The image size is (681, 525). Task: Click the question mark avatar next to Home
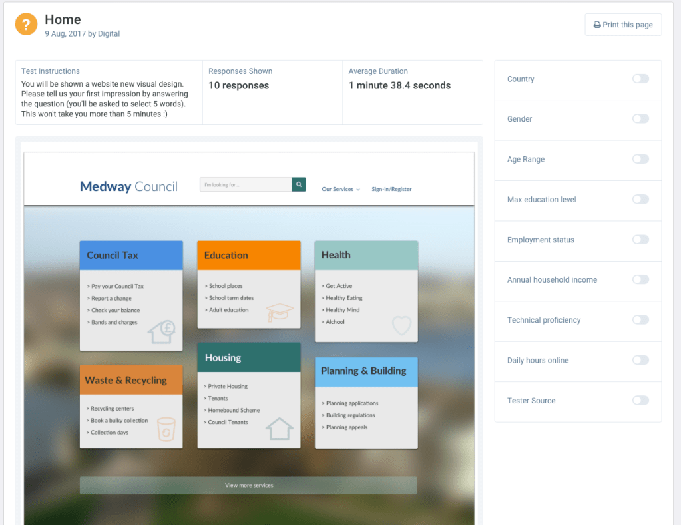pyautogui.click(x=25, y=24)
